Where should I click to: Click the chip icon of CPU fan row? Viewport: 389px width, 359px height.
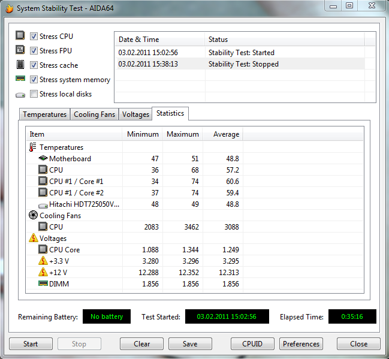43,227
